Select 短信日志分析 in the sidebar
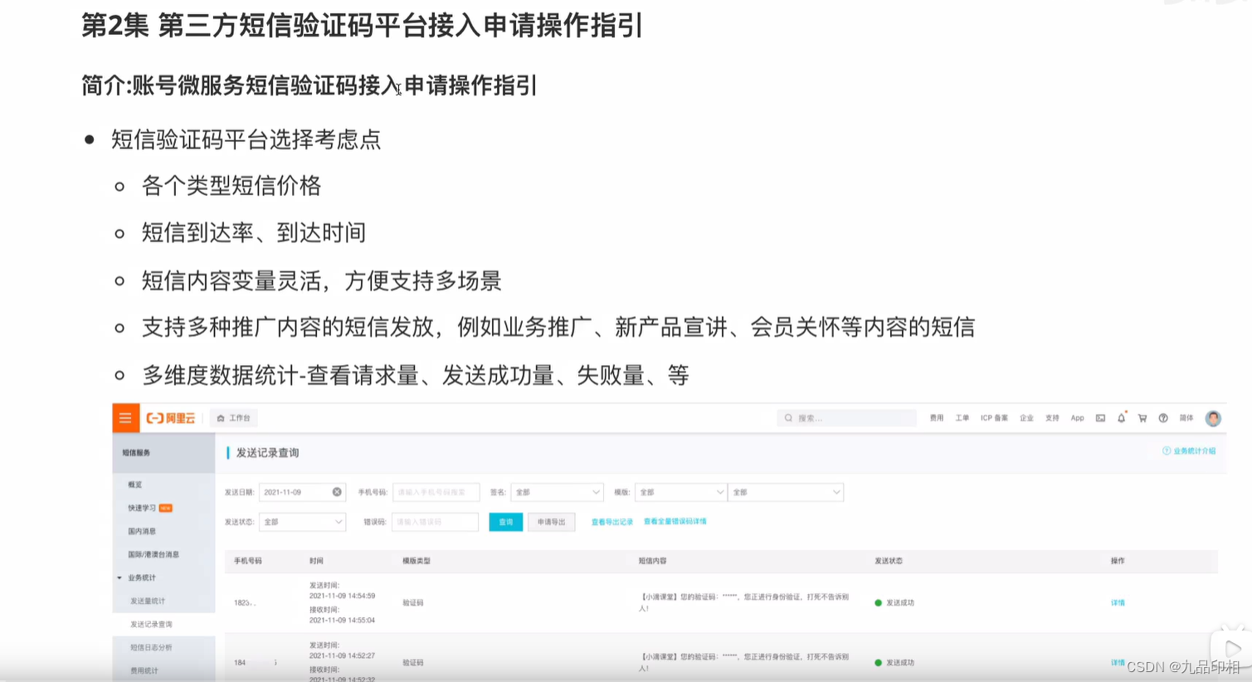The image size is (1252, 682). (x=151, y=647)
